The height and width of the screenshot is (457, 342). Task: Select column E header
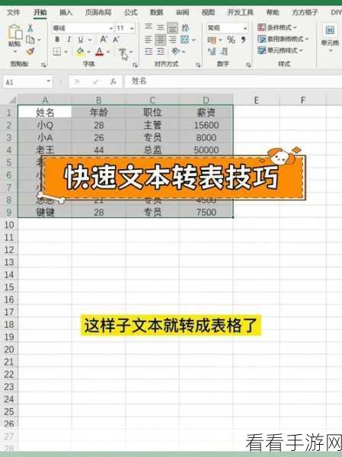pyautogui.click(x=256, y=101)
